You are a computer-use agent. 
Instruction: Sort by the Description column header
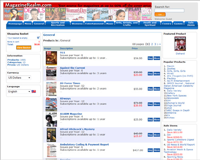(x=66, y=48)
